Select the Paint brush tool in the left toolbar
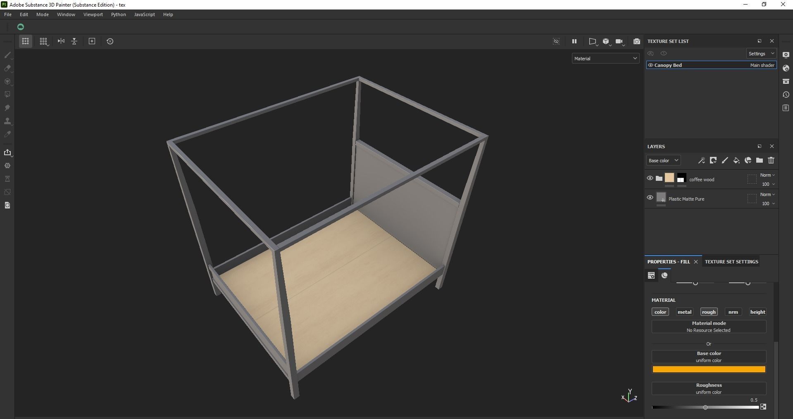Image resolution: width=793 pixels, height=419 pixels. (7, 55)
